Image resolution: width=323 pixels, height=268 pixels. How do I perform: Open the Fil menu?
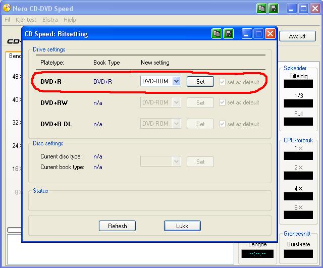tap(7, 20)
